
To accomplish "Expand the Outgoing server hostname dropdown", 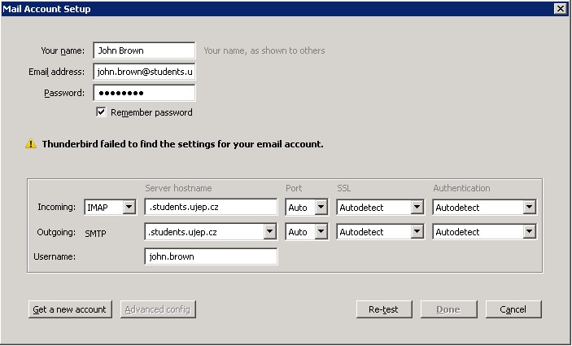I will 270,232.
